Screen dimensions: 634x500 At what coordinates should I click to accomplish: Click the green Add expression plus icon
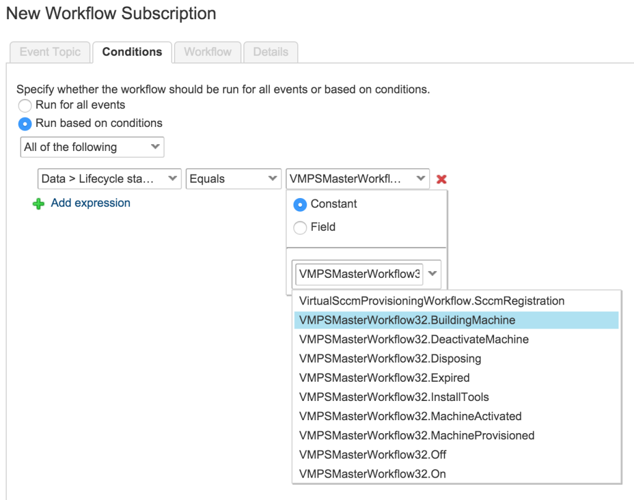(x=37, y=203)
